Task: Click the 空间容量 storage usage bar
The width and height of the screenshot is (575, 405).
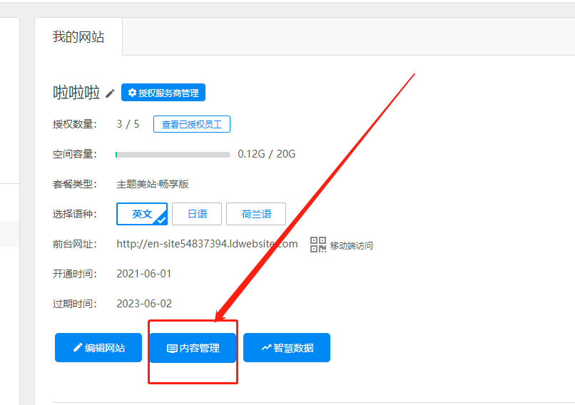Action: [x=173, y=154]
